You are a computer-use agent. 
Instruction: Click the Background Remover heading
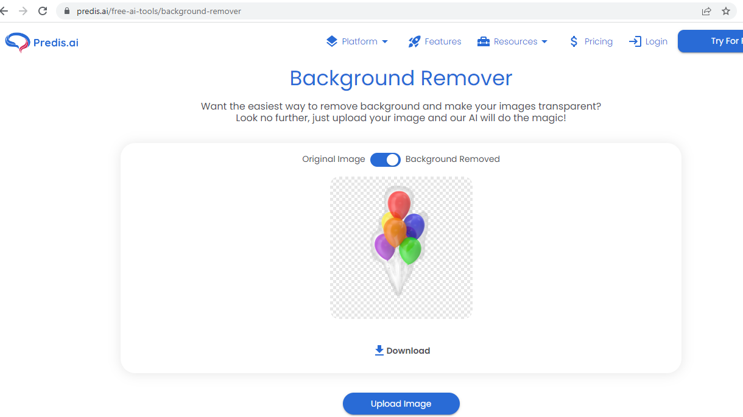pos(401,78)
